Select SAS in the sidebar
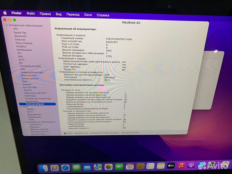This screenshot has width=232, height=174. click(20, 56)
